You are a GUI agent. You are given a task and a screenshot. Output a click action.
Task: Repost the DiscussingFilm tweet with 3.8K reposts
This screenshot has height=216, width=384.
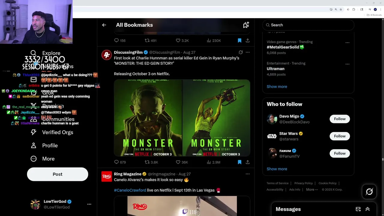tap(151, 162)
